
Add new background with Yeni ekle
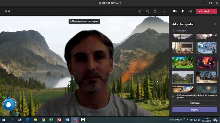[179, 31]
